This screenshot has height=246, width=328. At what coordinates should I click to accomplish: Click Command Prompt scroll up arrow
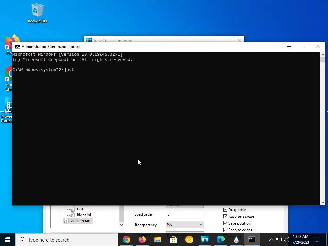click(323, 54)
